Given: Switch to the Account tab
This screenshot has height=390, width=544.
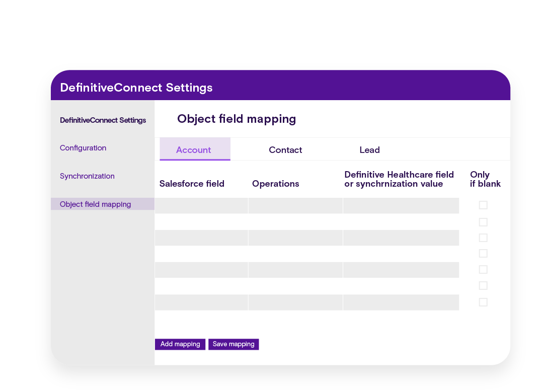Looking at the screenshot, I should coord(195,149).
